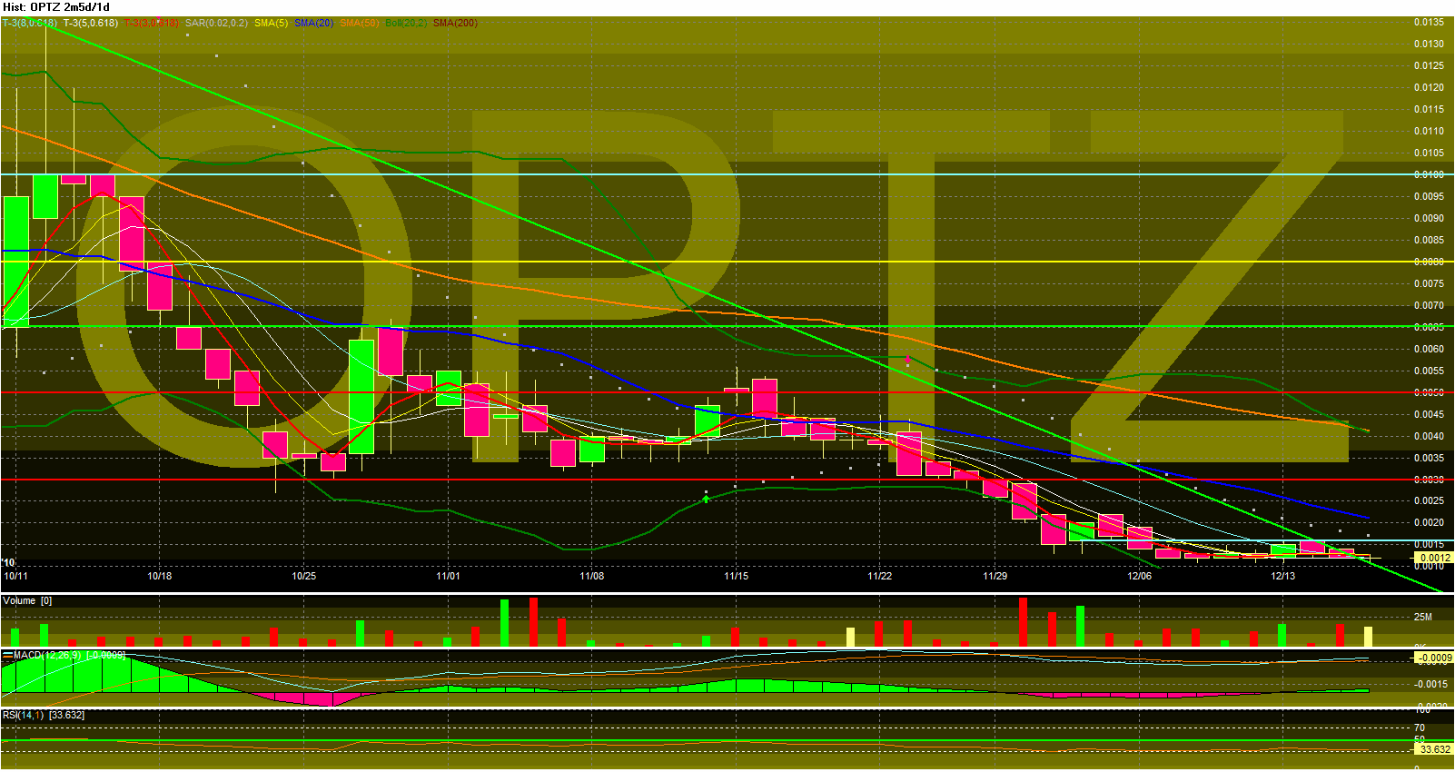Click the dark red SMA(200) legend label

point(455,23)
